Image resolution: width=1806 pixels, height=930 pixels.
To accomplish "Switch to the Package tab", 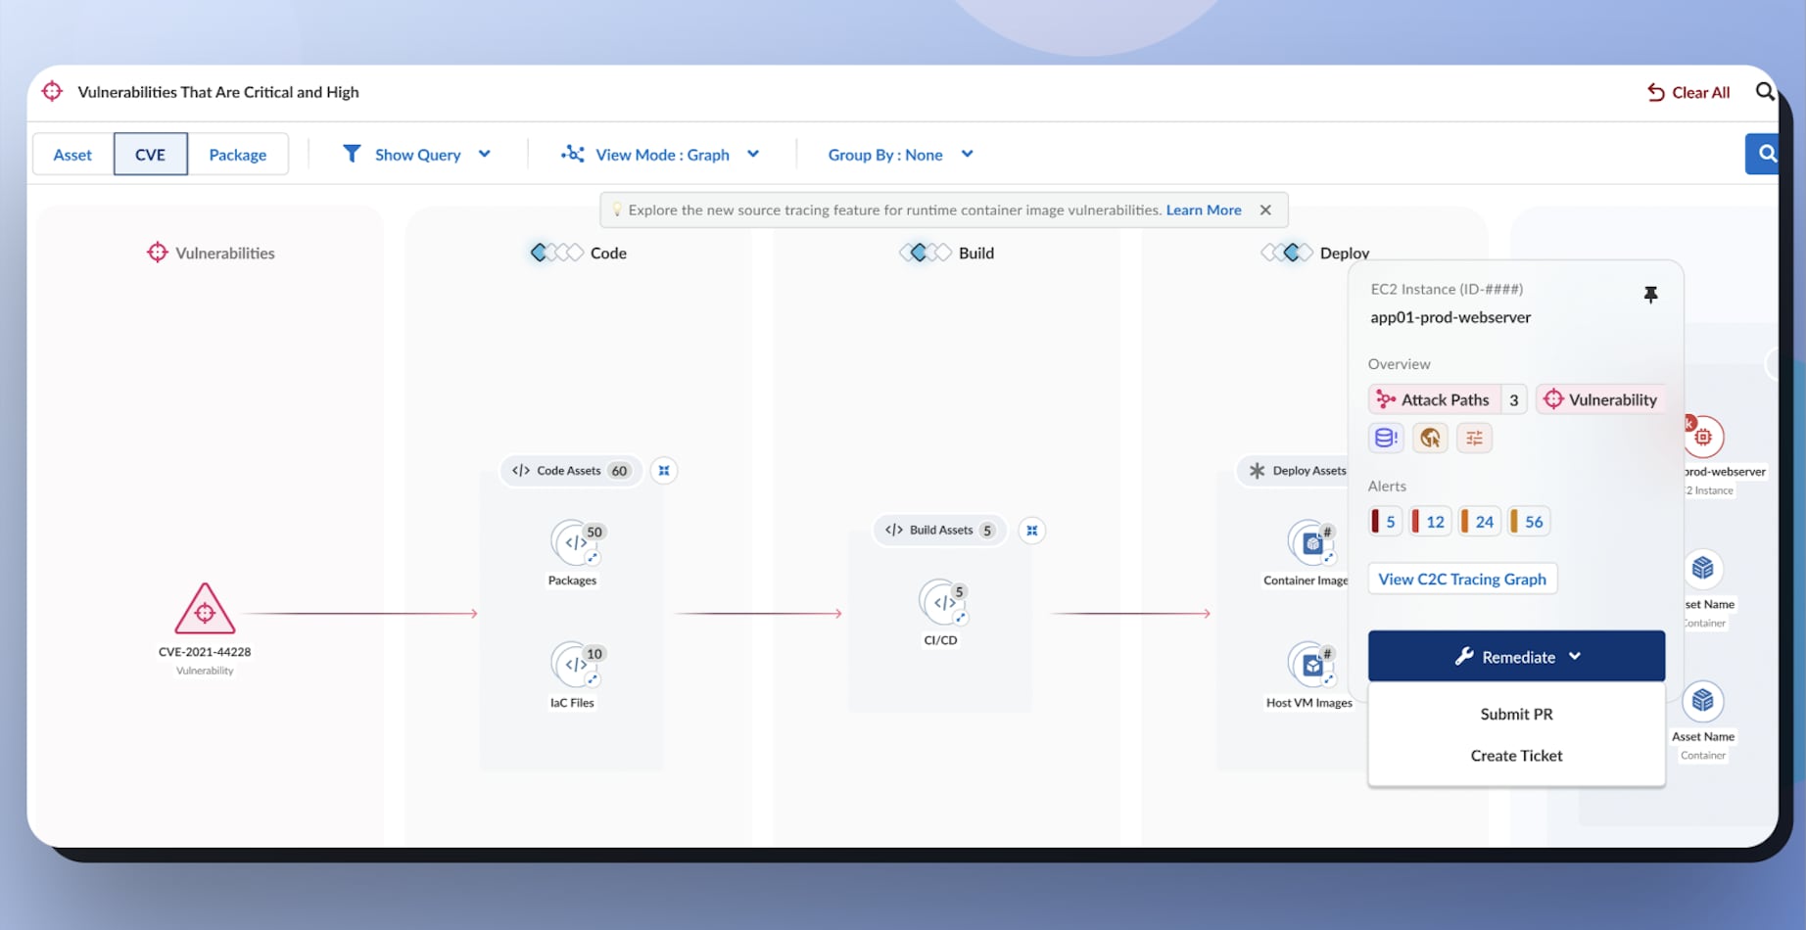I will pyautogui.click(x=238, y=154).
